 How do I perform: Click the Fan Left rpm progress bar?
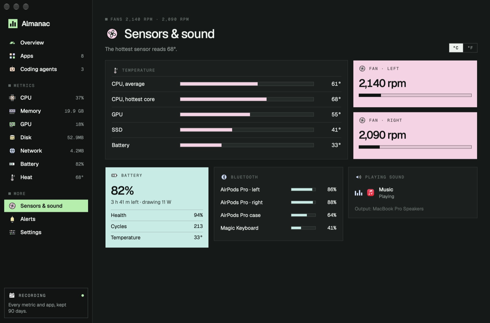pos(415,95)
